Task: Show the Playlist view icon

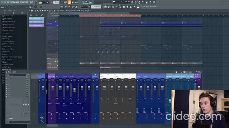Action: click(106, 7)
